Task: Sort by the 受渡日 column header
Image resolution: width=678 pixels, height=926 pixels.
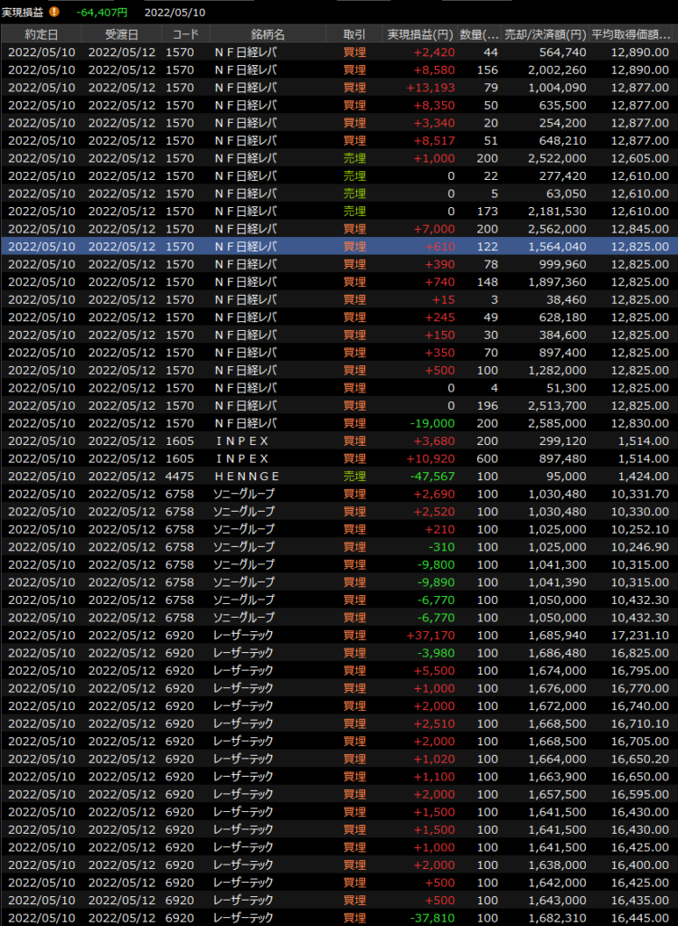Action: (121, 34)
